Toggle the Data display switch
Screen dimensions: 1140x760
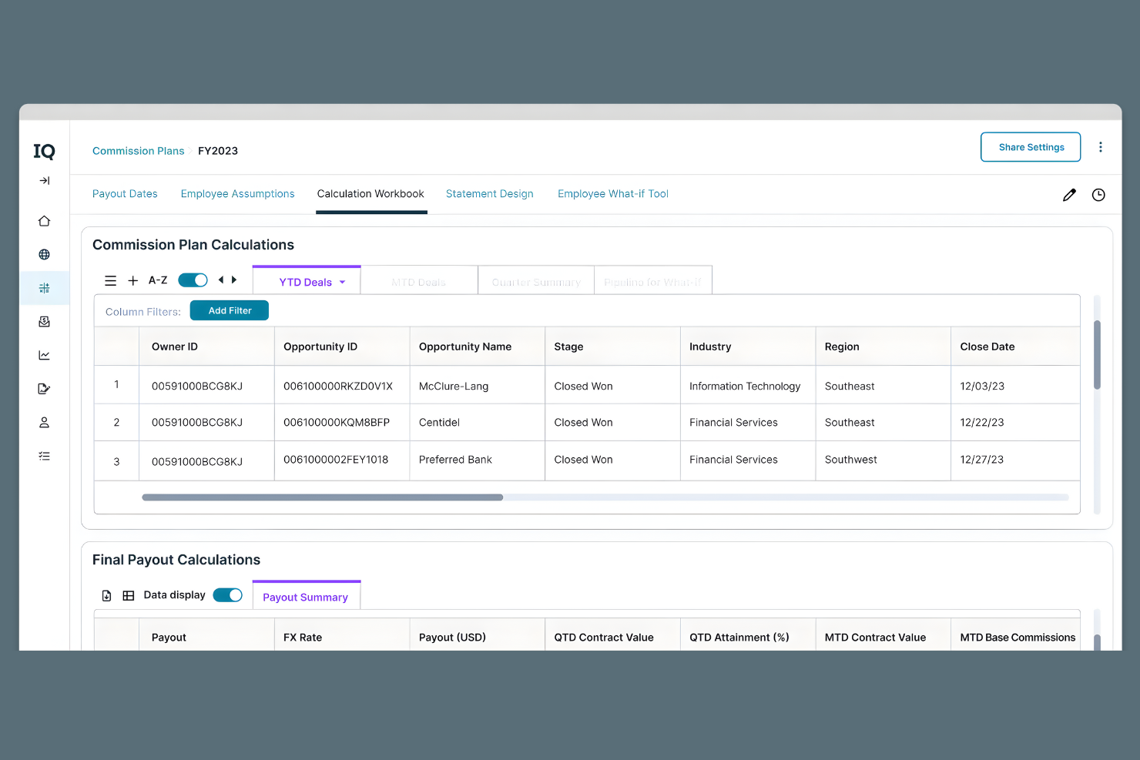(228, 594)
